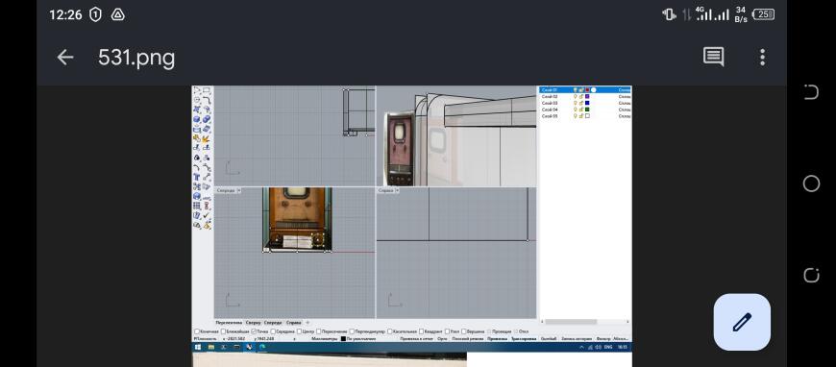Select the Explode tool in Rhino toolbar

[x=207, y=138]
